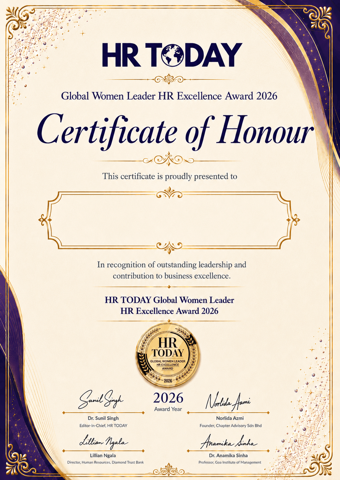Select 'HR Excellence Award 2026' below the divider
340x480 pixels.
click(170, 311)
